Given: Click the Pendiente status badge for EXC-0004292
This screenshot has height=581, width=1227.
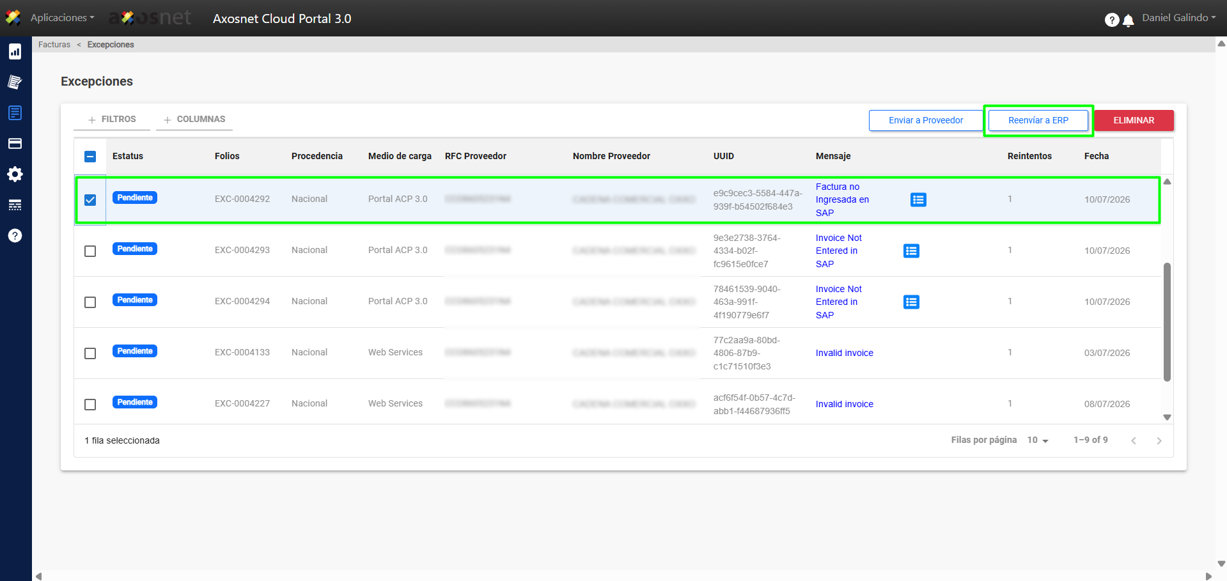Looking at the screenshot, I should (135, 198).
